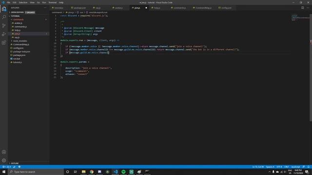Image resolution: width=312 pixels, height=175 pixels.
Task: Open the Terminal menu
Action: click(53, 2)
